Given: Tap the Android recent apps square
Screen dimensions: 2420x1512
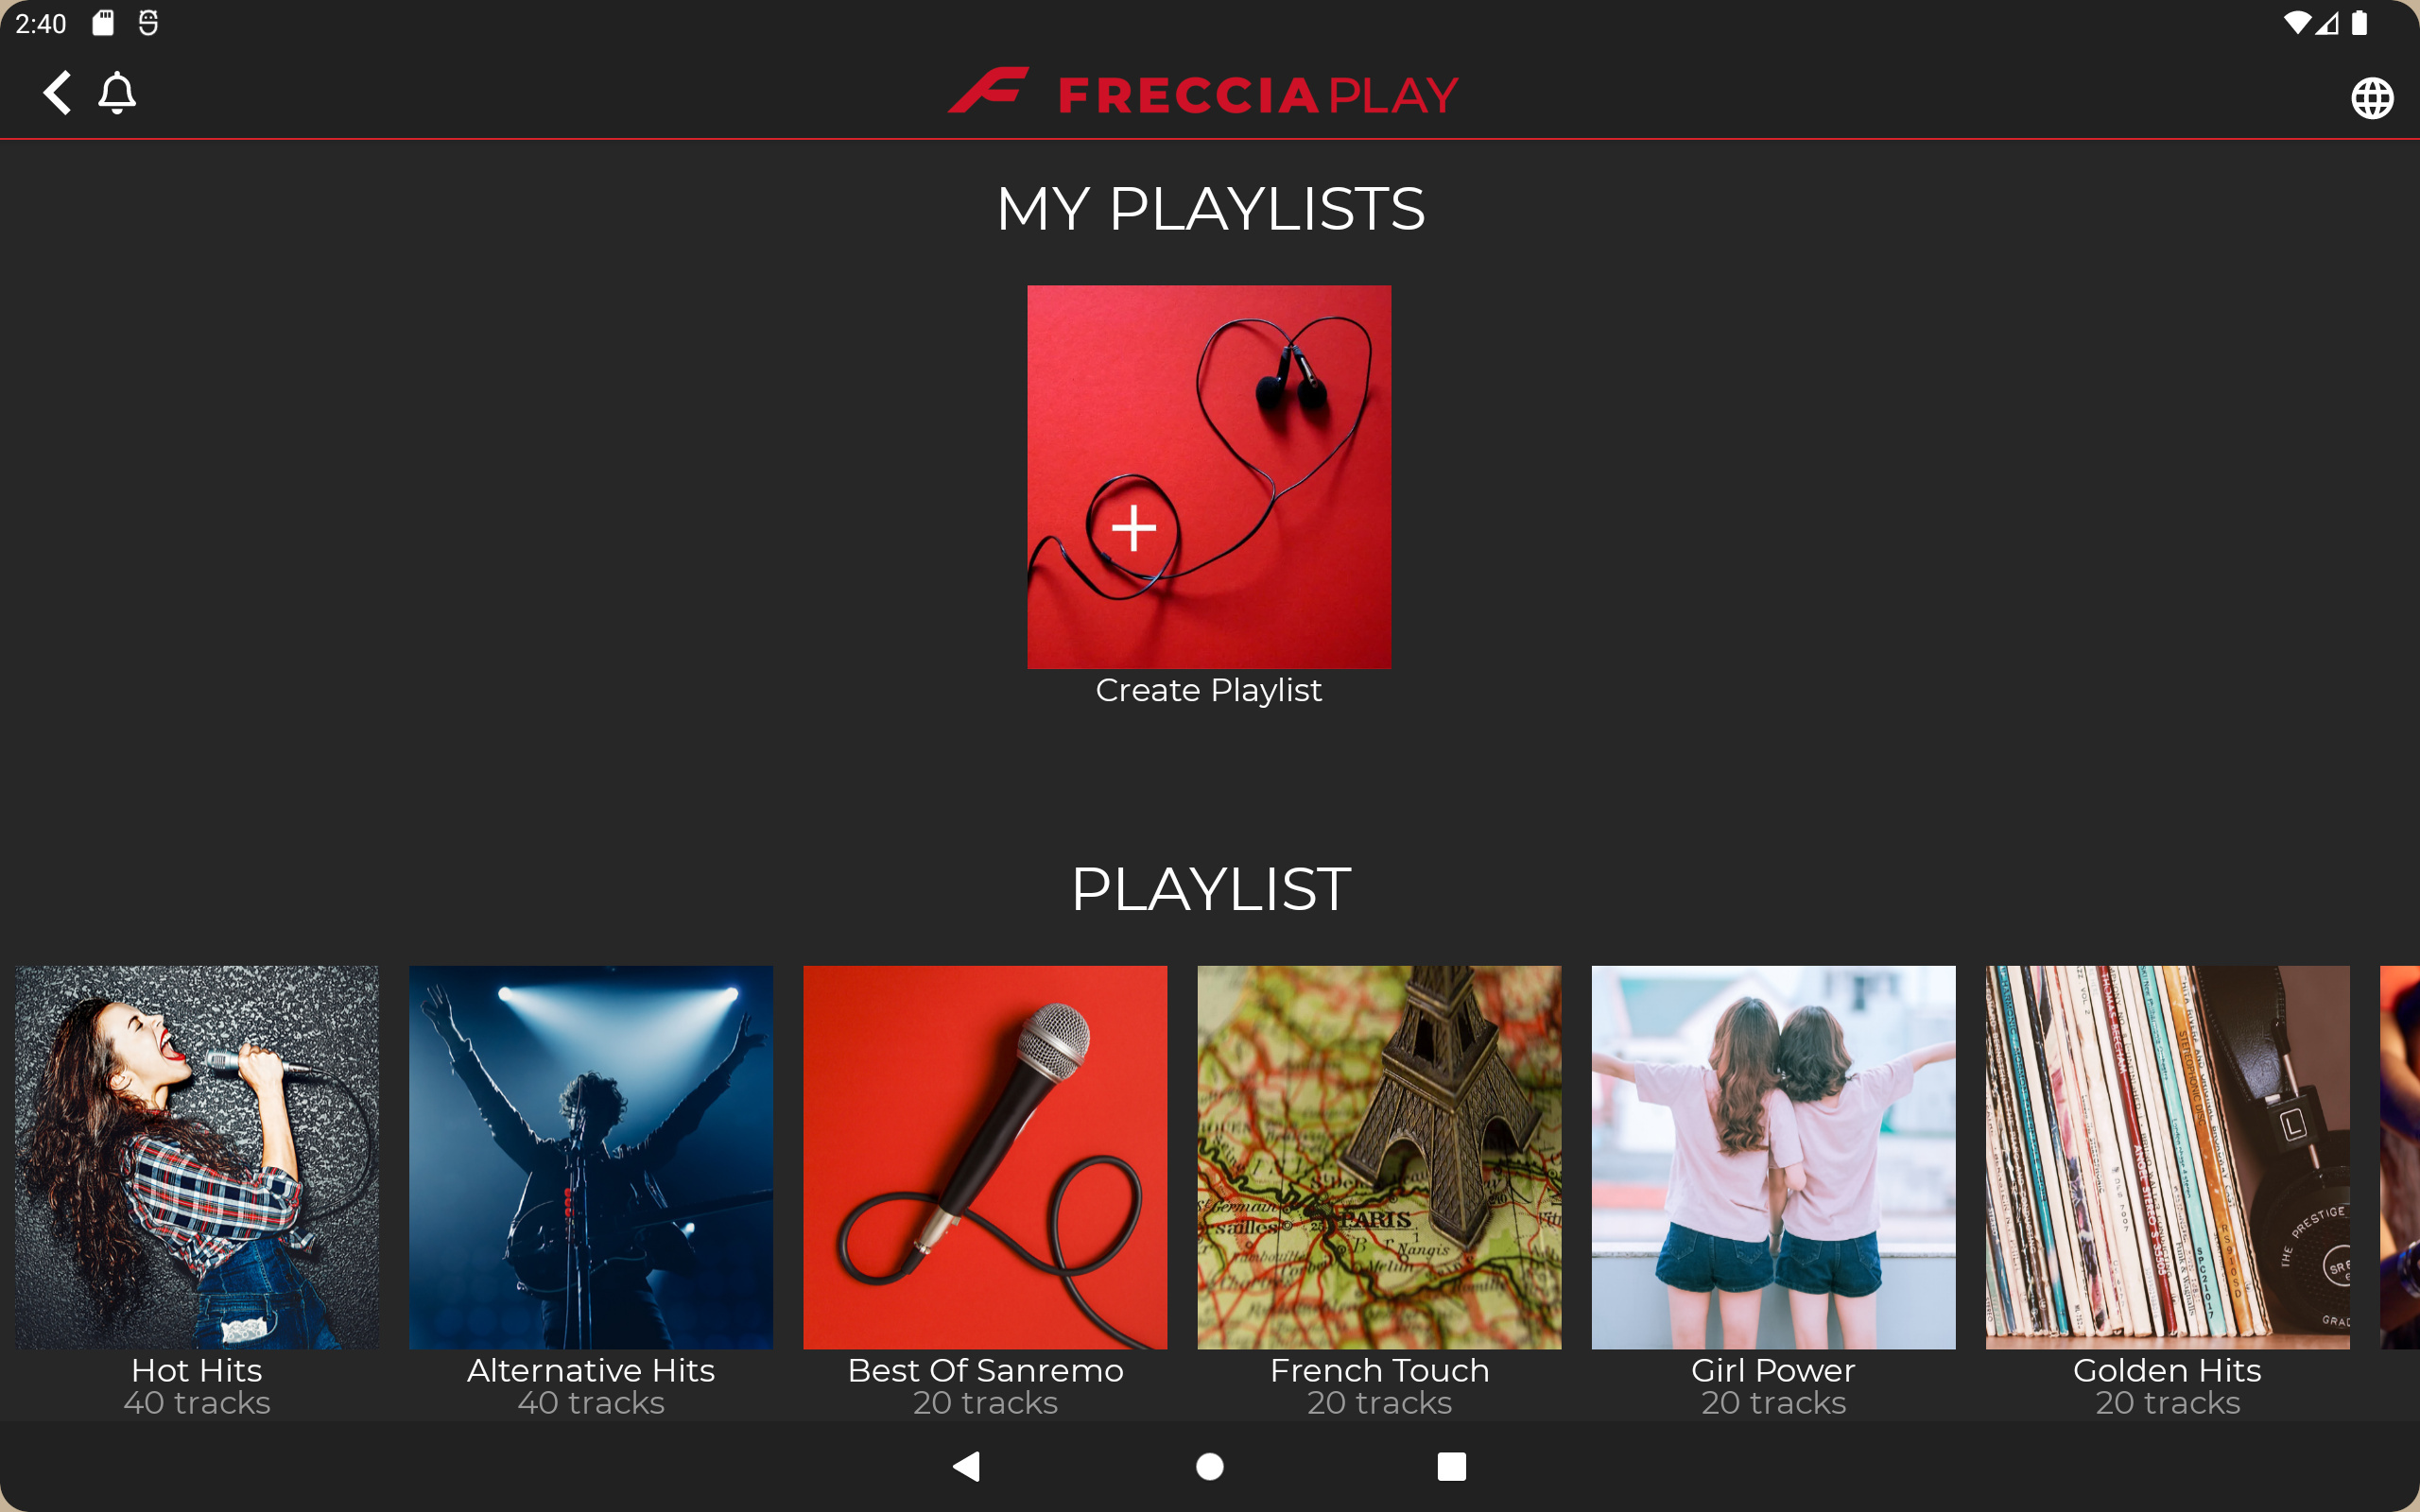Looking at the screenshot, I should coord(1451,1466).
